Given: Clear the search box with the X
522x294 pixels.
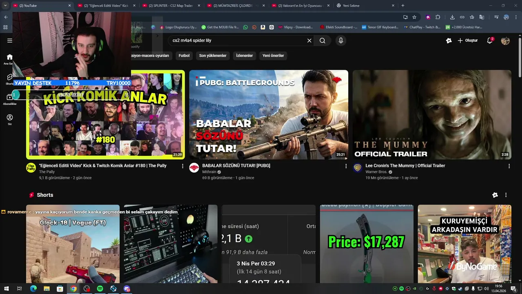Looking at the screenshot, I should tap(309, 40).
